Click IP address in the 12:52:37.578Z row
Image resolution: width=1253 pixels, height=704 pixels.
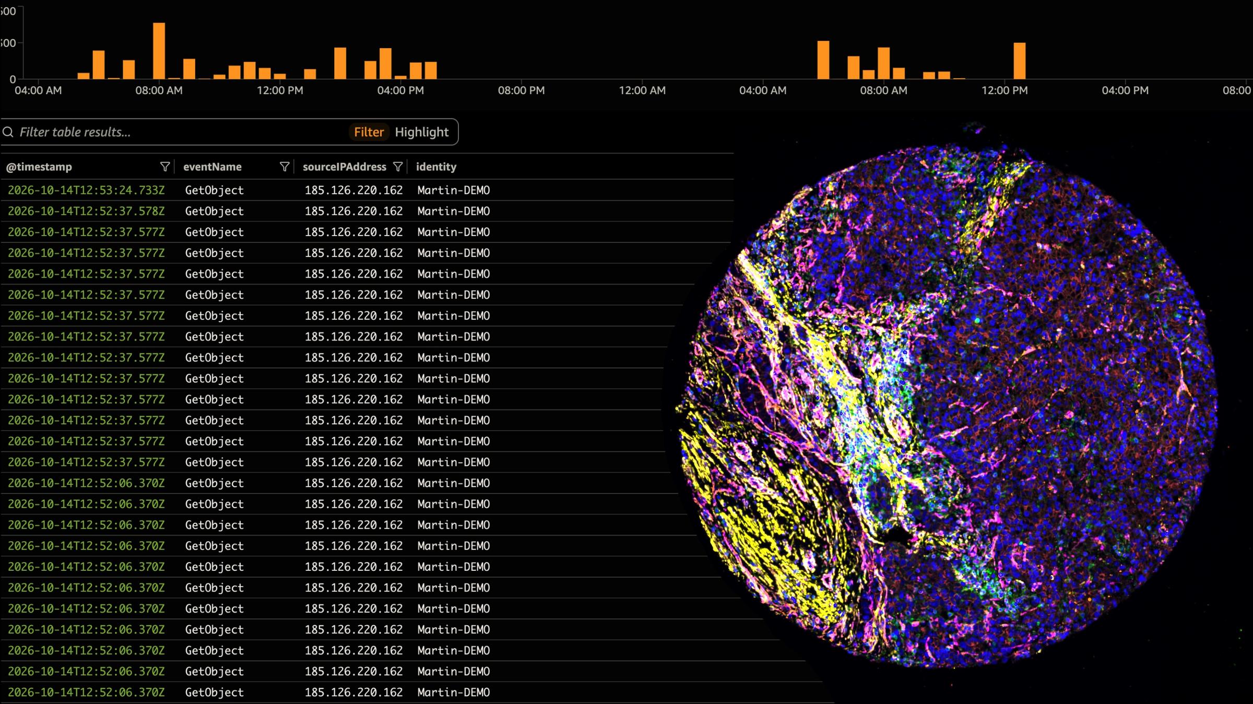[x=353, y=211]
